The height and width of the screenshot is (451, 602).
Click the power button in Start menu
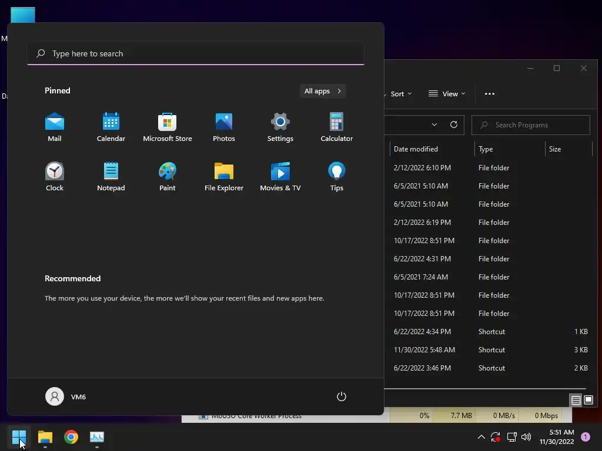[342, 396]
